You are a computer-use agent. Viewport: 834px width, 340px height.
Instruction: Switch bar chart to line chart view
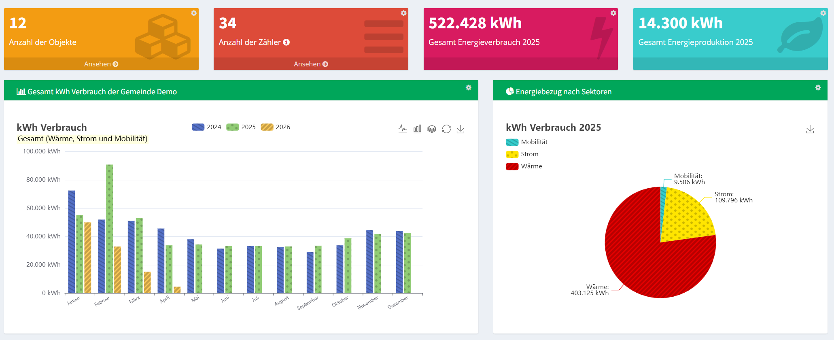403,129
